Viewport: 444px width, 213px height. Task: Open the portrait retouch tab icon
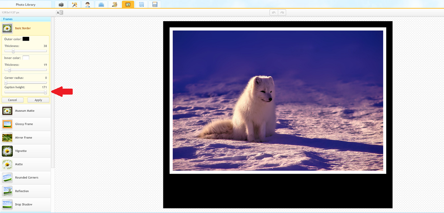point(88,4)
